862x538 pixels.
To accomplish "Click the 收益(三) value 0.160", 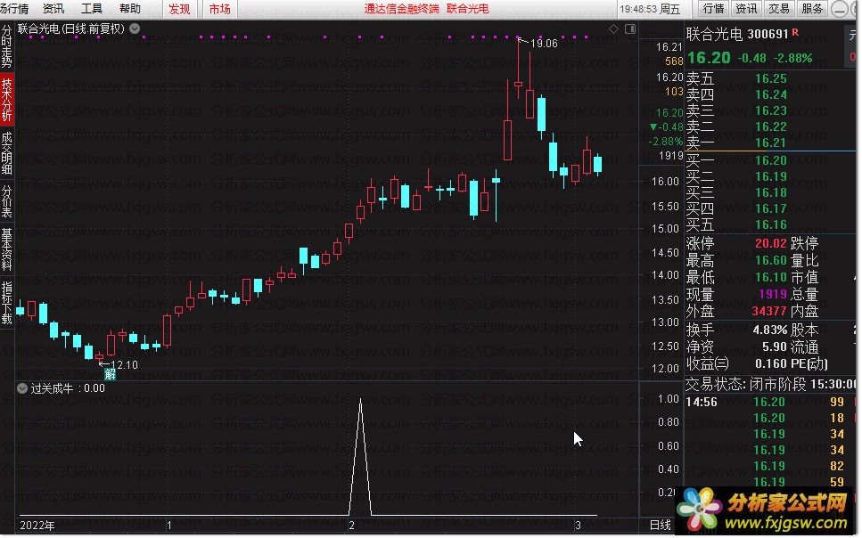I will click(x=771, y=363).
